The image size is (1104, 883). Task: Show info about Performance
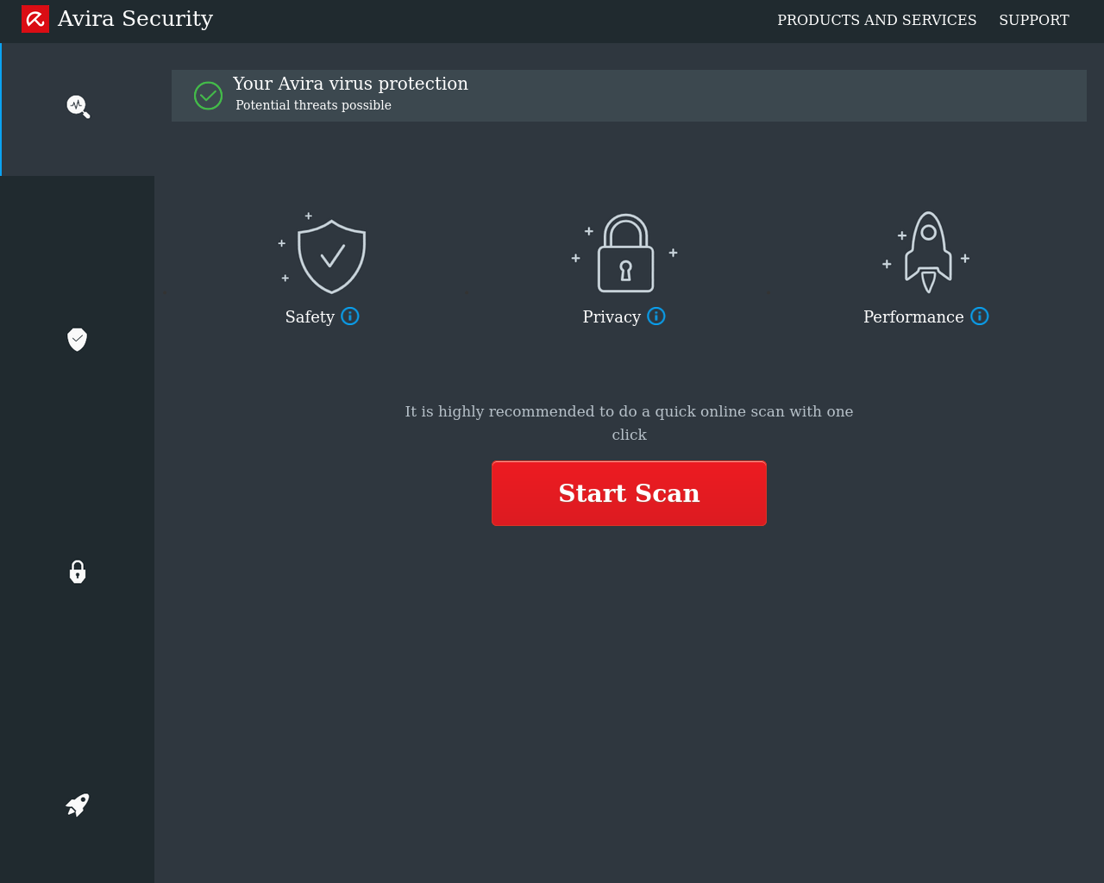980,316
